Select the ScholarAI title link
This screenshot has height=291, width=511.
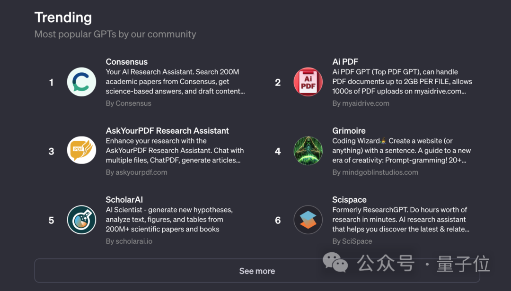124,200
